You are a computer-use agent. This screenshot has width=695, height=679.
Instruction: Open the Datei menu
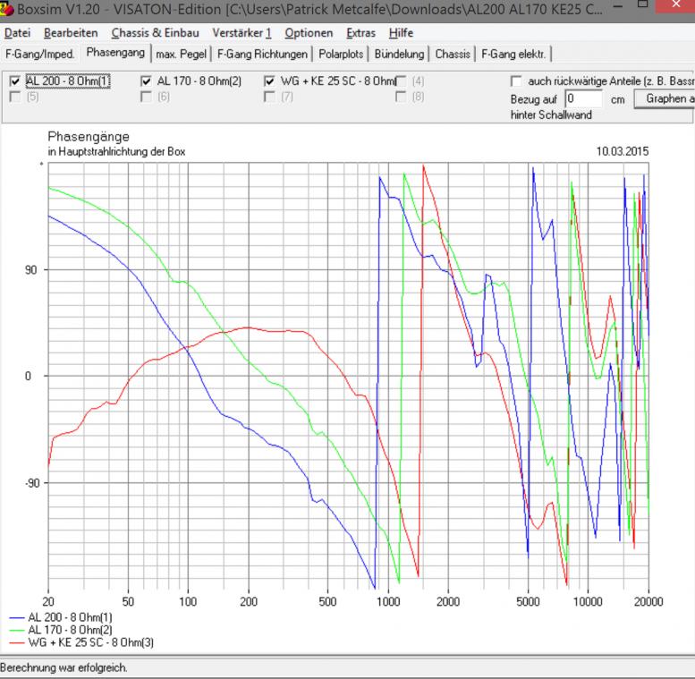pyautogui.click(x=18, y=33)
